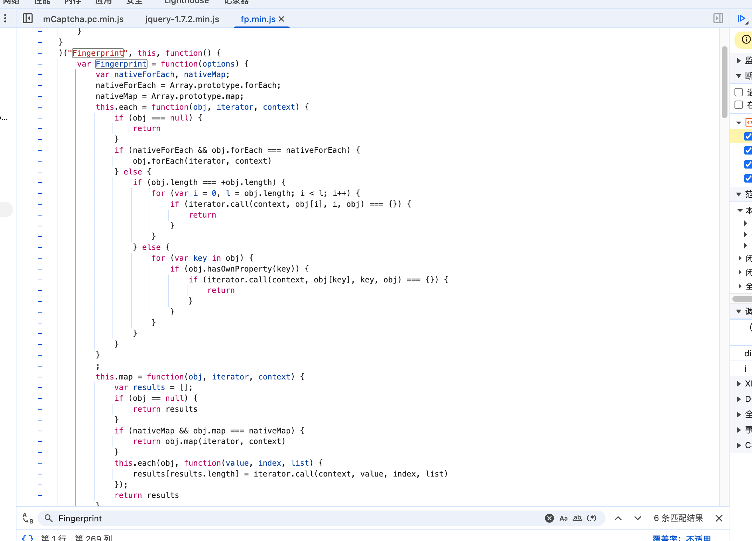Collapse the 本 (local) scope group
This screenshot has height=541, width=752.
pos(740,211)
